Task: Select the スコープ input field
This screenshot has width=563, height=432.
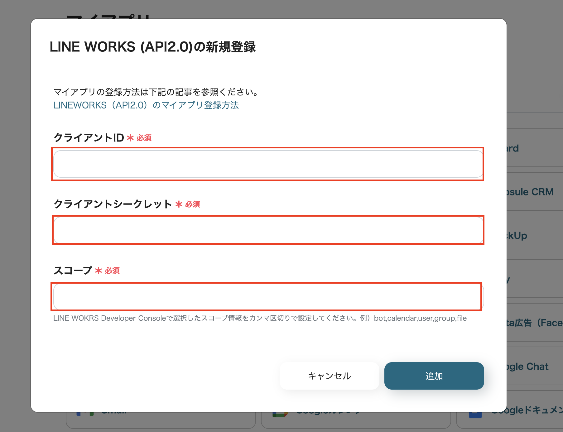Action: pyautogui.click(x=268, y=296)
